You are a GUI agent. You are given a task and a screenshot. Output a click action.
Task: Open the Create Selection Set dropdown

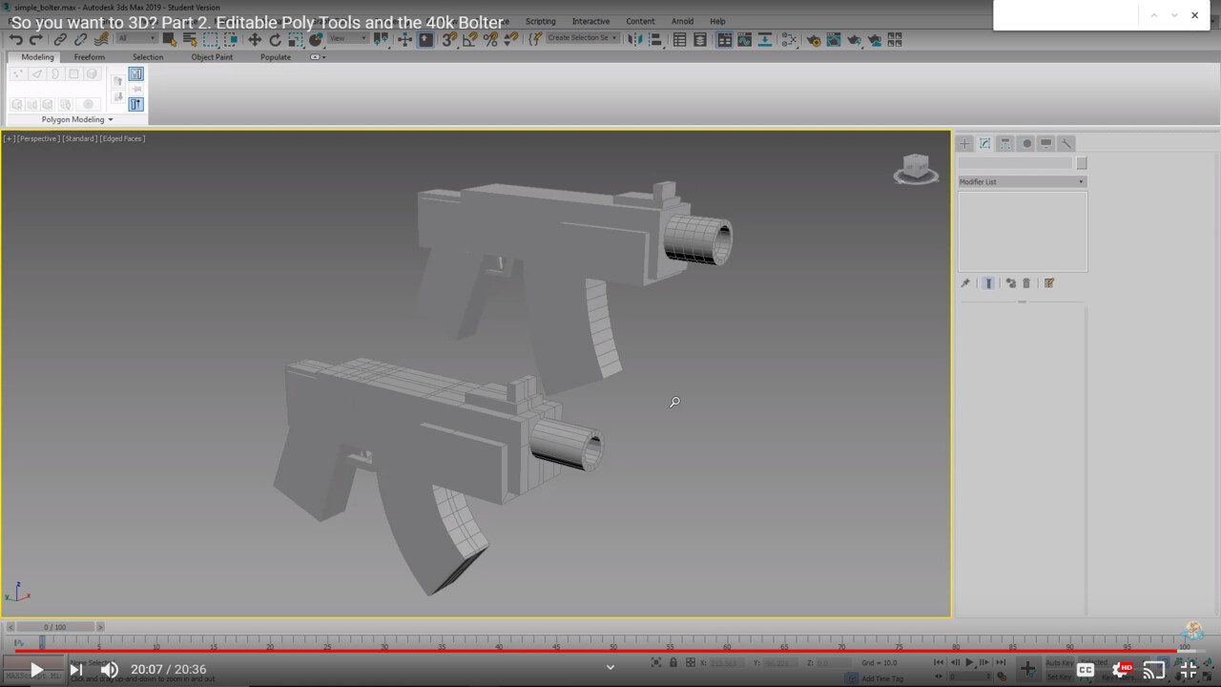pos(583,38)
